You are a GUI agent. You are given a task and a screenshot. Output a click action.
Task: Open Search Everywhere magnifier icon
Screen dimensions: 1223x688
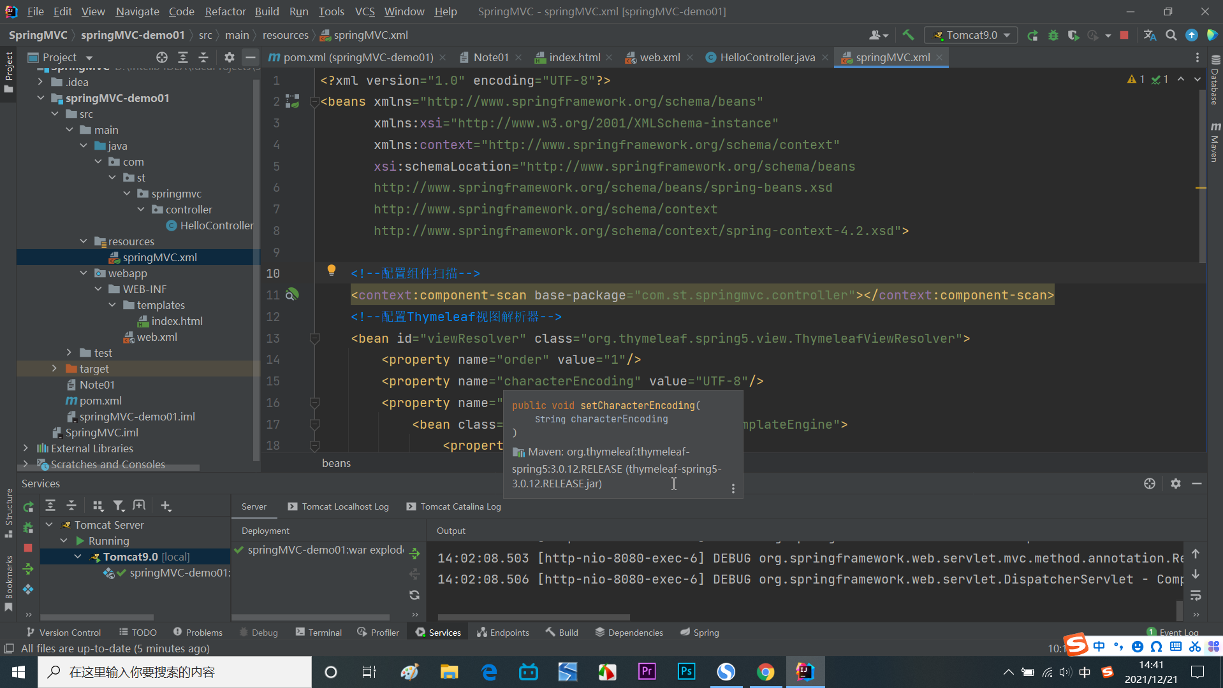tap(1171, 35)
